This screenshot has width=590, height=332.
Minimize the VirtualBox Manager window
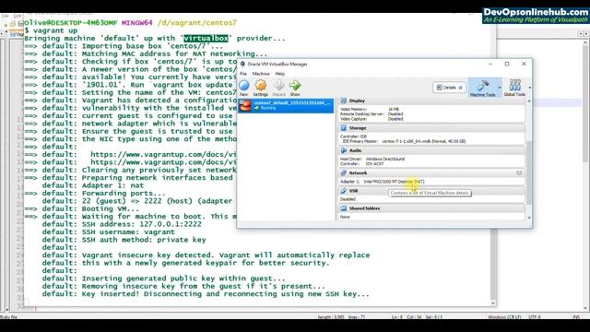click(490, 64)
